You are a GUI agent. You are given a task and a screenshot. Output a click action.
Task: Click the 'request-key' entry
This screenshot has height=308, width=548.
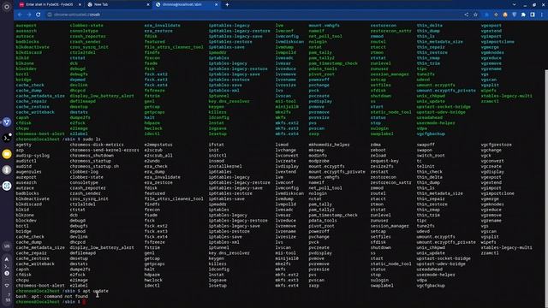[x=384, y=161]
